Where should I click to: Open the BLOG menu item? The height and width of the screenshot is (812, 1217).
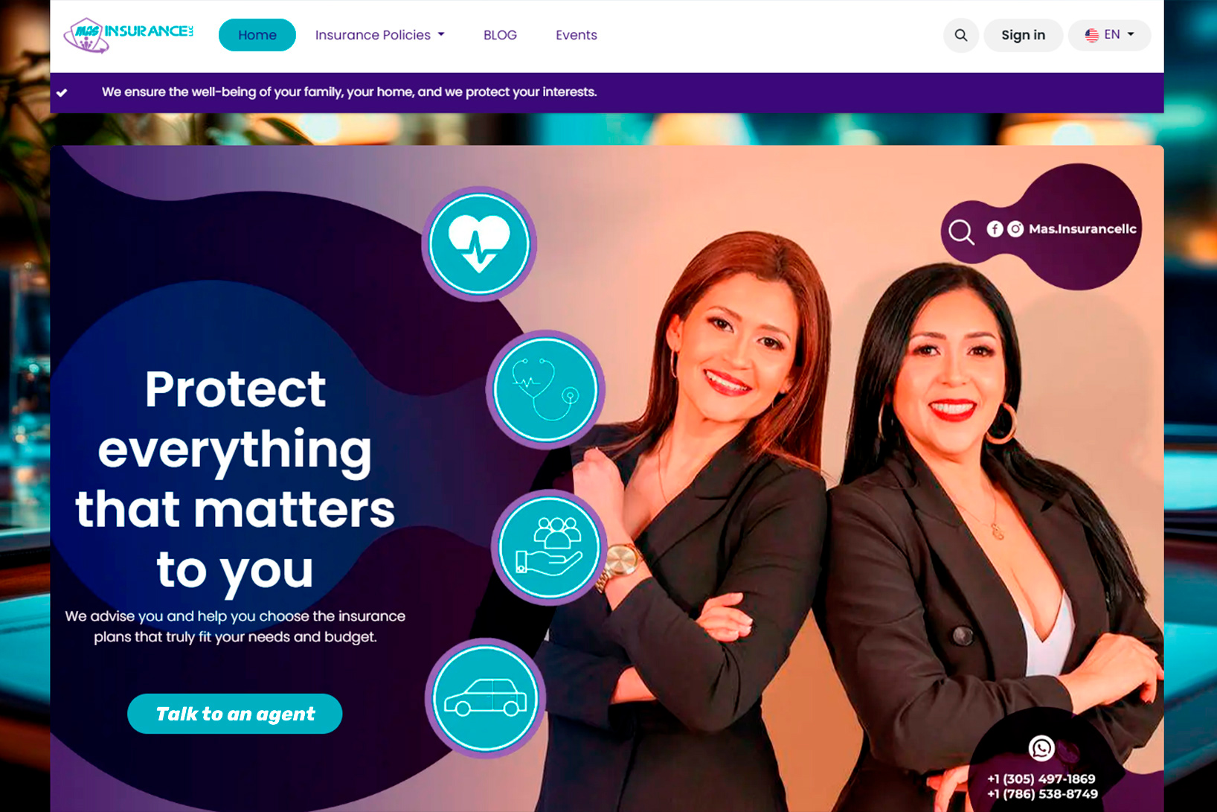pos(500,35)
